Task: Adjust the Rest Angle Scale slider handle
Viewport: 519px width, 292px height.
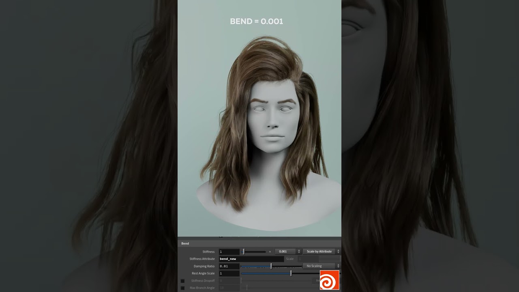Action: pos(291,273)
